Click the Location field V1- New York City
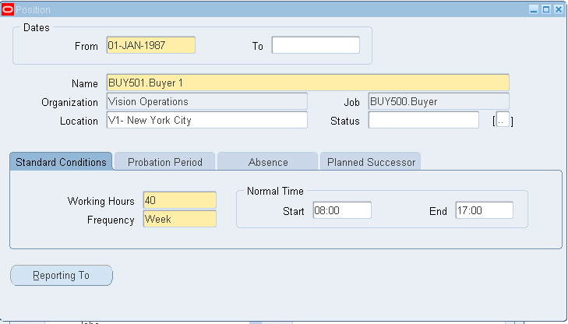This screenshot has height=324, width=568. pos(207,120)
